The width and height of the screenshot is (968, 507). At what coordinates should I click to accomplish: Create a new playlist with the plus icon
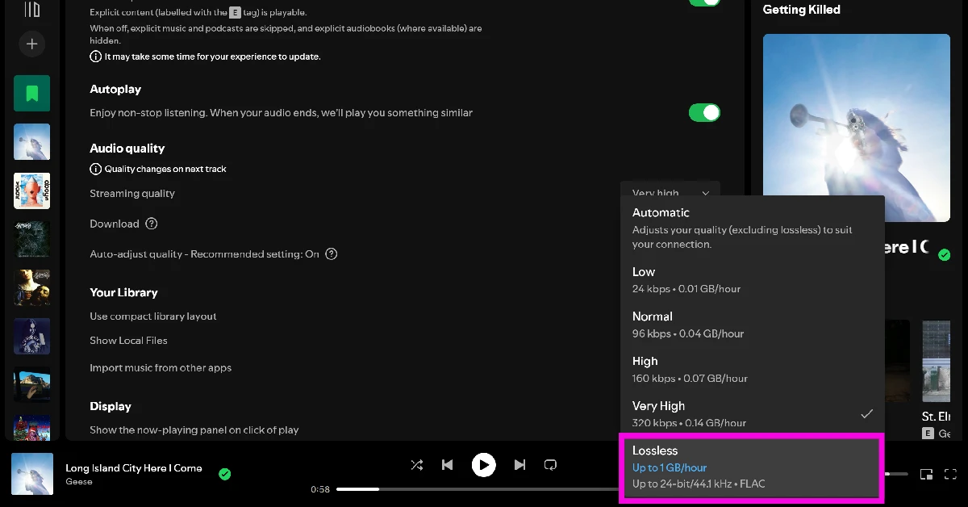[x=32, y=44]
